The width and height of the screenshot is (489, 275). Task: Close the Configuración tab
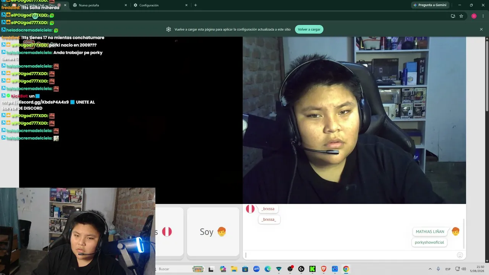[x=186, y=5]
